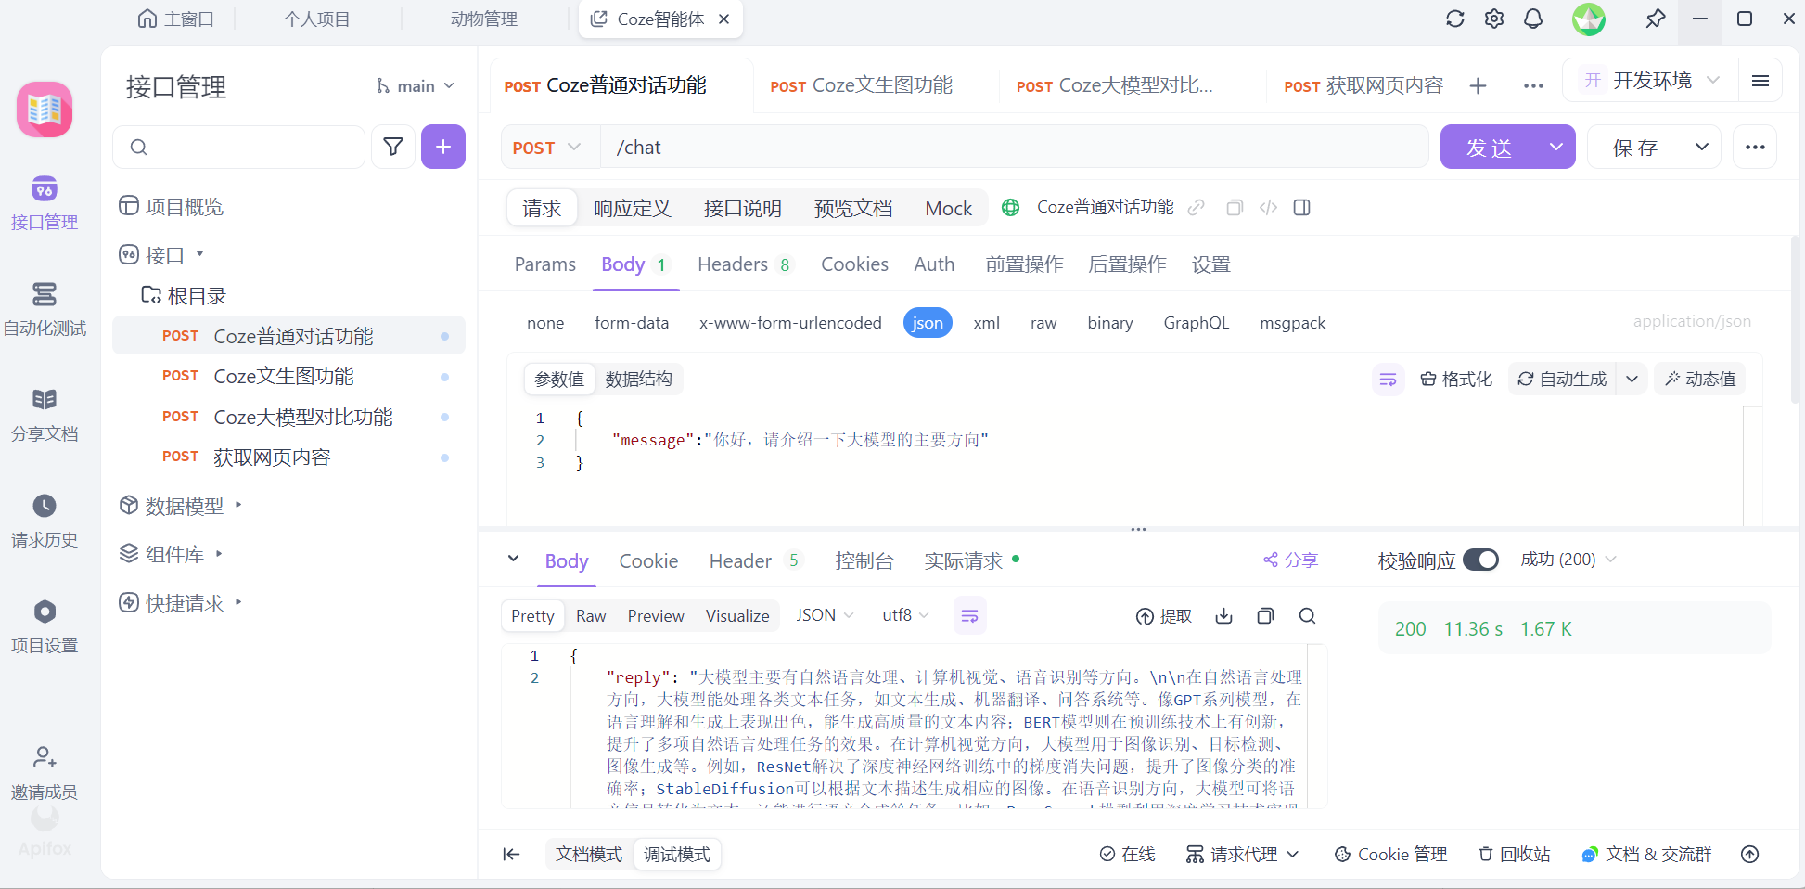
Task: Click the copy link icon beside API name
Action: [x=1197, y=208]
